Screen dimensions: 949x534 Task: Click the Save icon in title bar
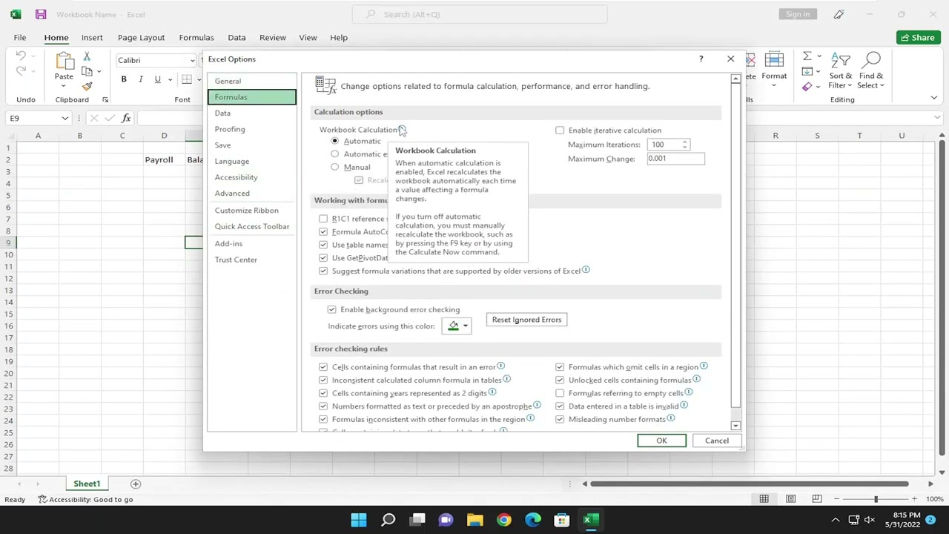pyautogui.click(x=41, y=14)
